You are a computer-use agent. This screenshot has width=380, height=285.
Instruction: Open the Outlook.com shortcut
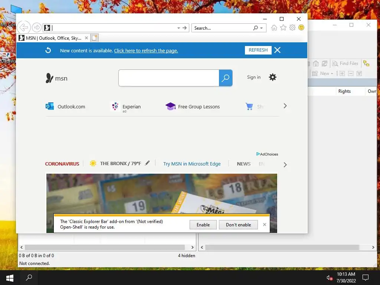pos(65,107)
